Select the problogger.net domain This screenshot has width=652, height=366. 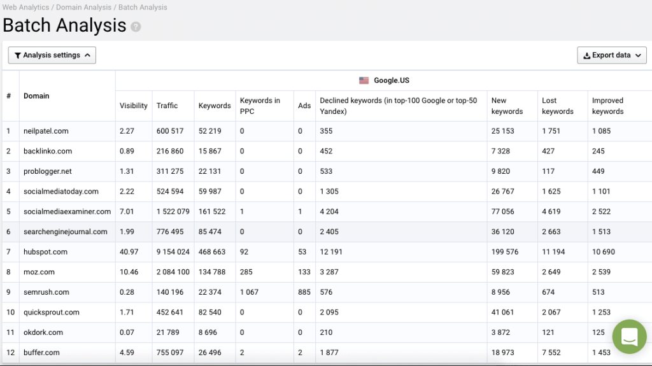[47, 171]
